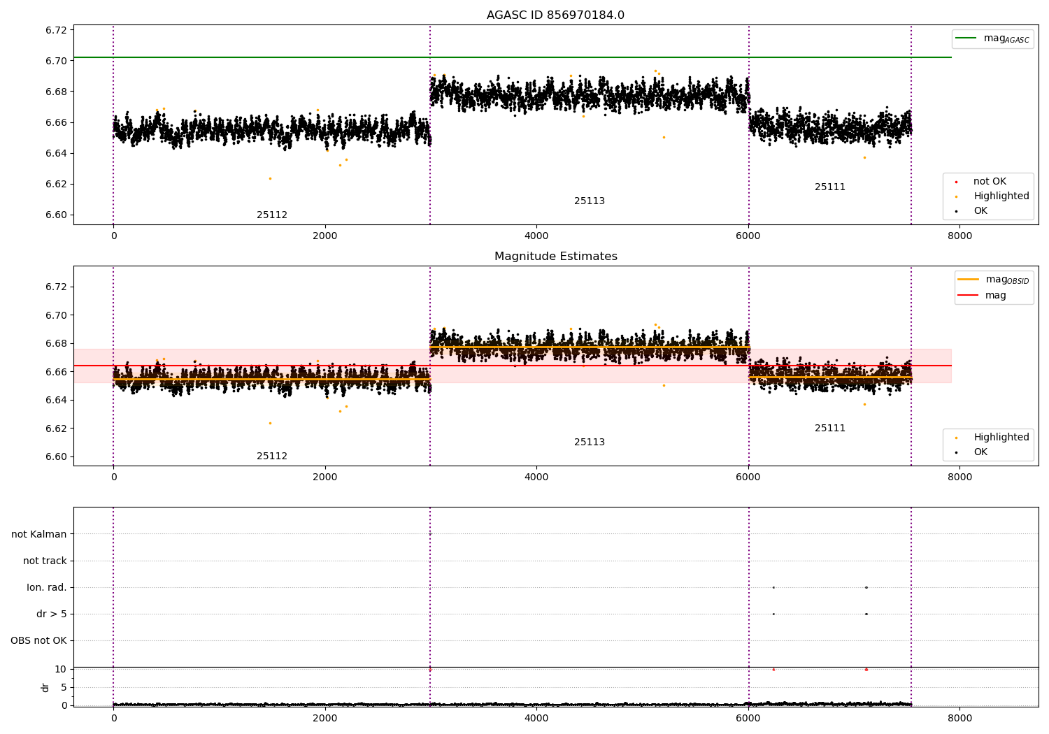Click x-tick 6000 under the bottom plot
This screenshot has height=734, width=1049.
tap(748, 718)
